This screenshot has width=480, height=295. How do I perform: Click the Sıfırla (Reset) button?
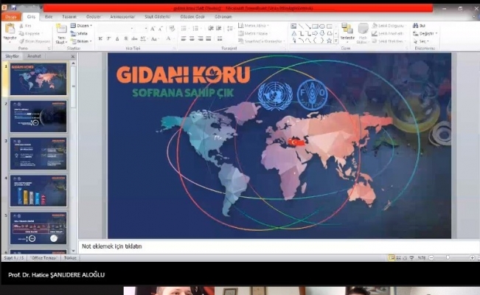coord(82,33)
